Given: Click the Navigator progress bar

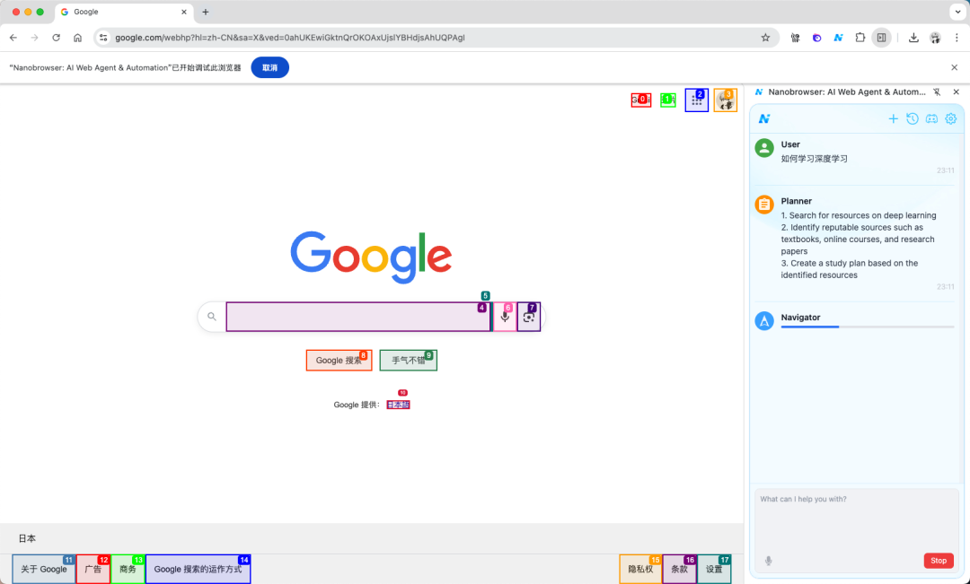Looking at the screenshot, I should point(868,327).
